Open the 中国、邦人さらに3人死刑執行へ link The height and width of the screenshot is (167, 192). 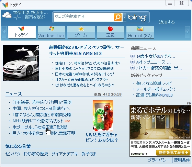tap(41, 108)
